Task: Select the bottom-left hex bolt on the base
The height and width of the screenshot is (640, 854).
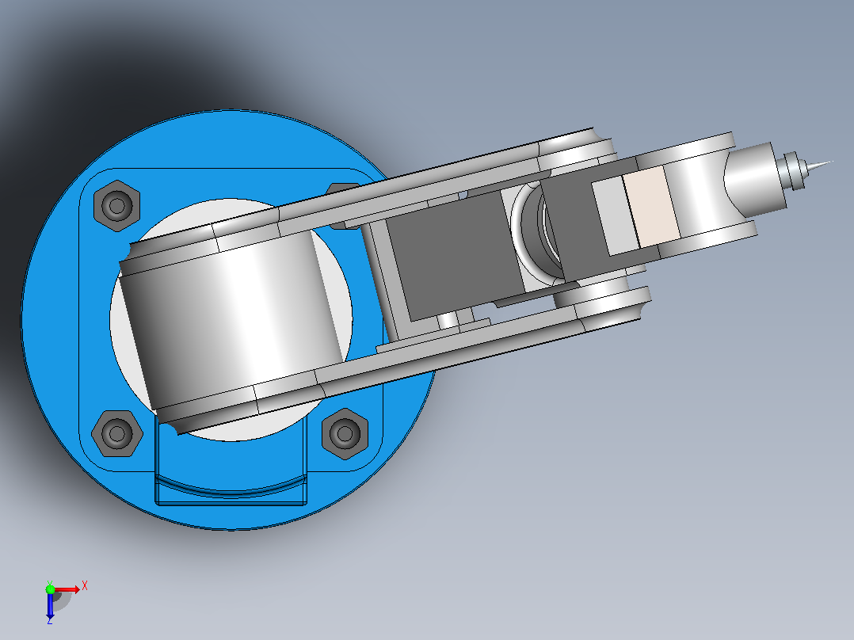Action: (117, 433)
